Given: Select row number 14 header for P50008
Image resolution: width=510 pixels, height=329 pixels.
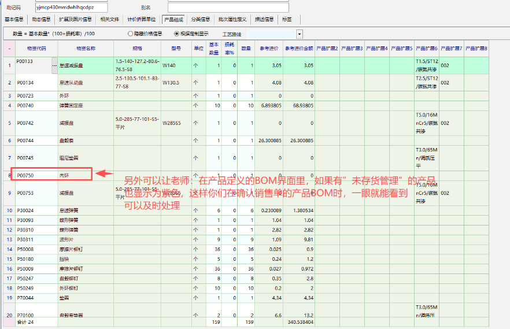Looking at the screenshot, I should (x=9, y=249).
